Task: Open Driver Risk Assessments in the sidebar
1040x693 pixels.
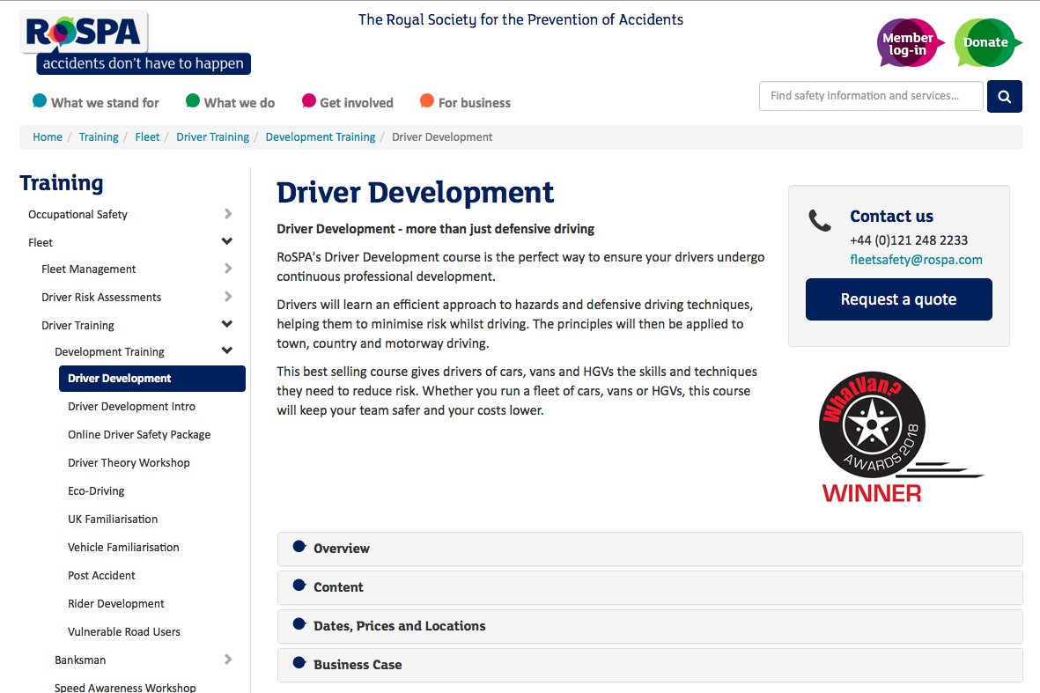Action: click(x=101, y=297)
